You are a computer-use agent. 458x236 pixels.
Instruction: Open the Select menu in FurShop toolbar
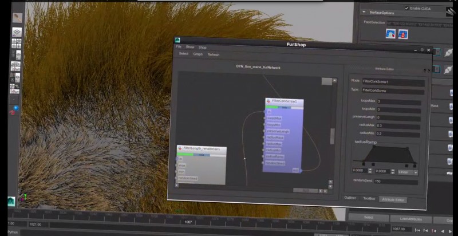tap(183, 54)
